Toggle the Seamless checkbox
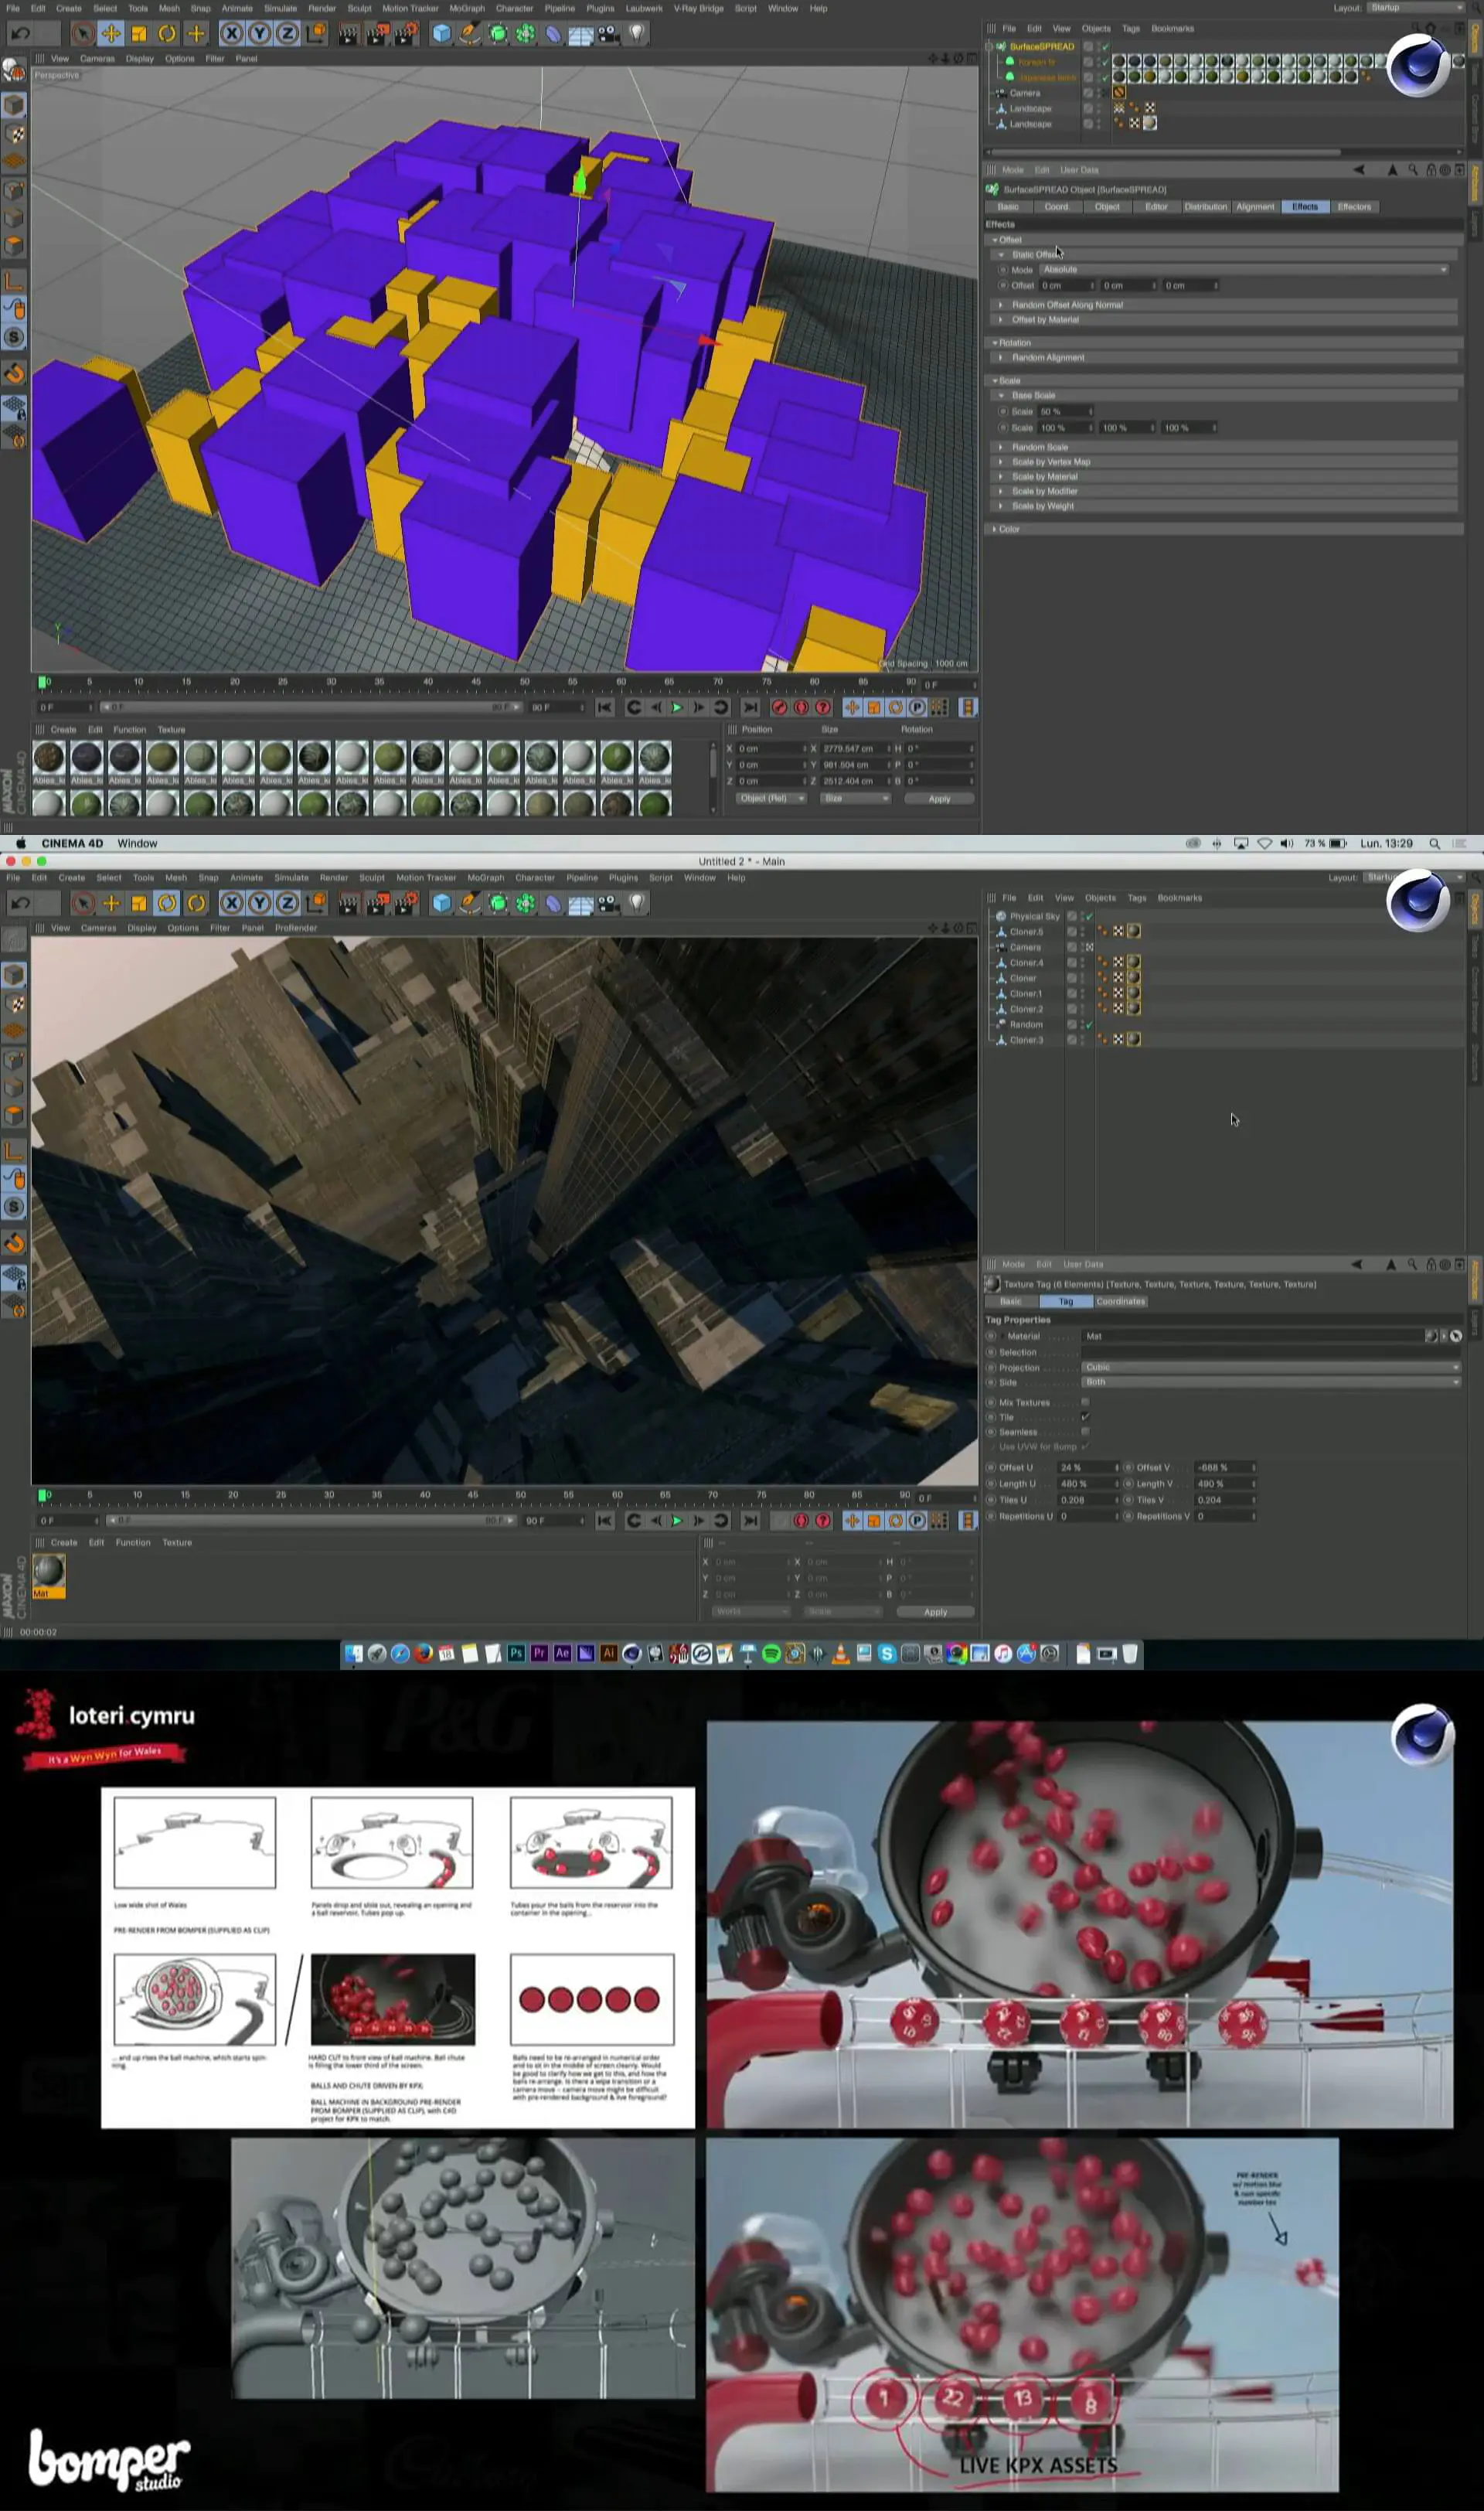Viewport: 1484px width, 2511px height. point(1085,1432)
